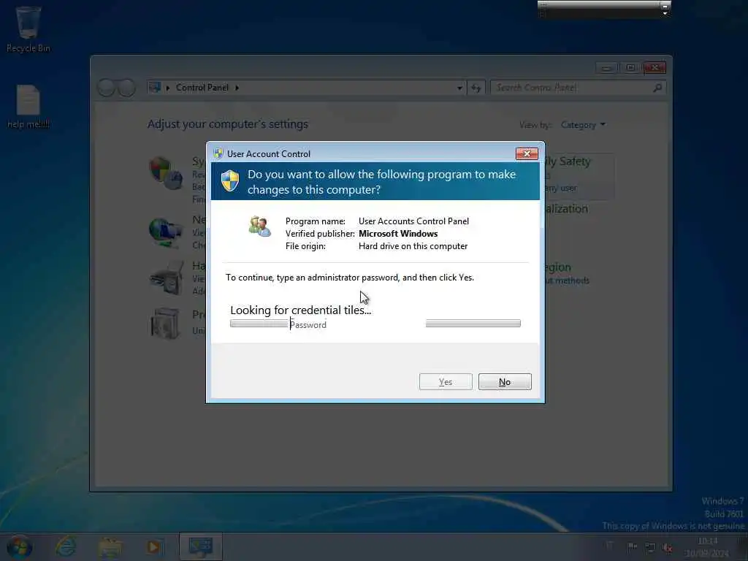
Task: Expand the arrow after Control Panel breadcrumb
Action: [x=237, y=88]
